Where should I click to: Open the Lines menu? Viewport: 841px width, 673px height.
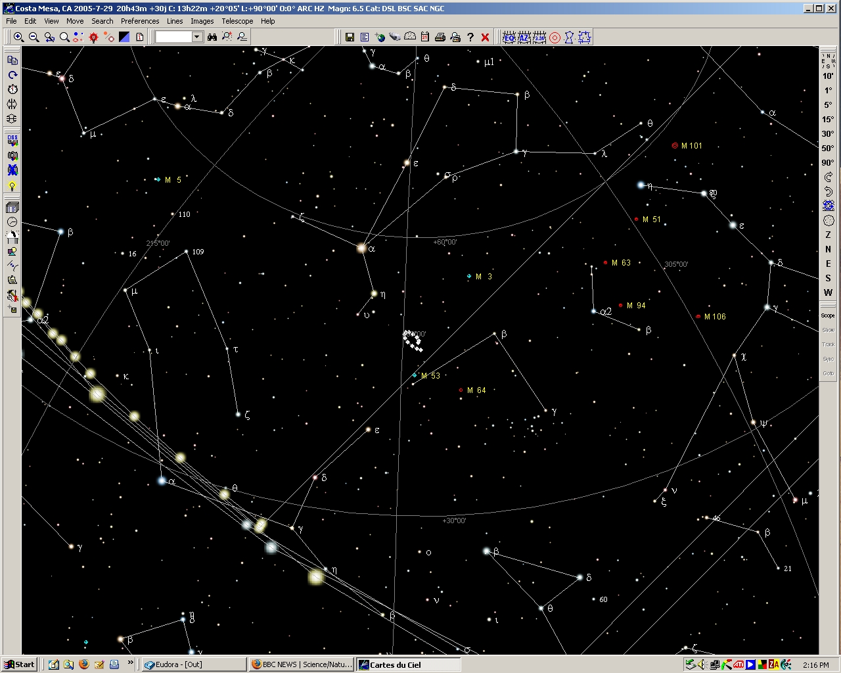coord(175,21)
